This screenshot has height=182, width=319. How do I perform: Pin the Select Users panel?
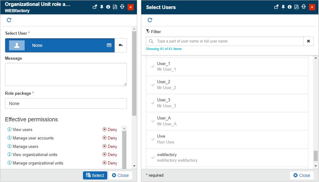pos(283,7)
